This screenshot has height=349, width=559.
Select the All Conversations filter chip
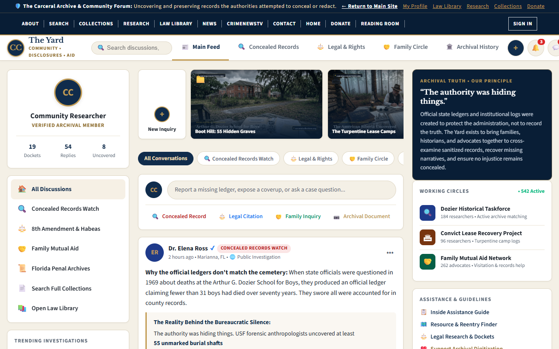click(166, 159)
